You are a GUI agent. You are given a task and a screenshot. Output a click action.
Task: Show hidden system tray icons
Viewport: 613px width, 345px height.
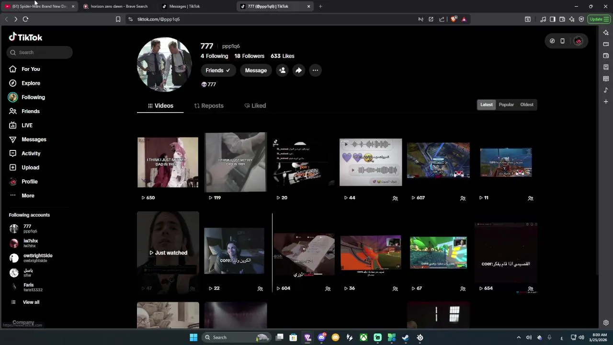[x=519, y=337]
